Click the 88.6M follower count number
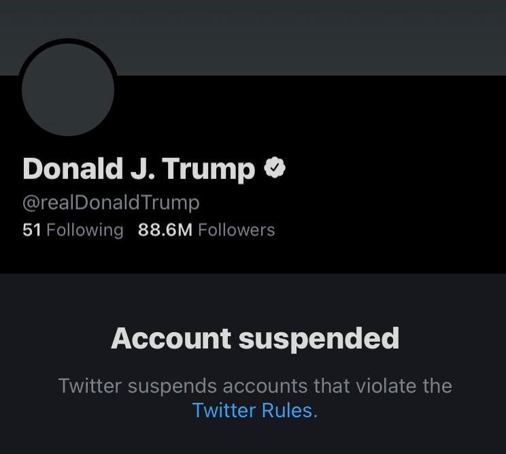506x454 pixels. pos(165,230)
